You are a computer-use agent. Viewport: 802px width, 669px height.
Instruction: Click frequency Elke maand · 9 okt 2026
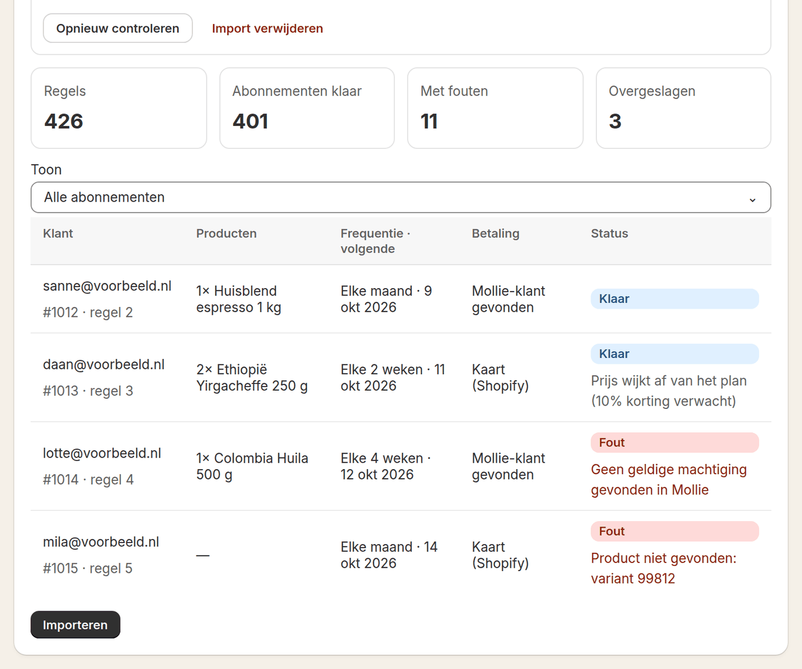coord(387,299)
